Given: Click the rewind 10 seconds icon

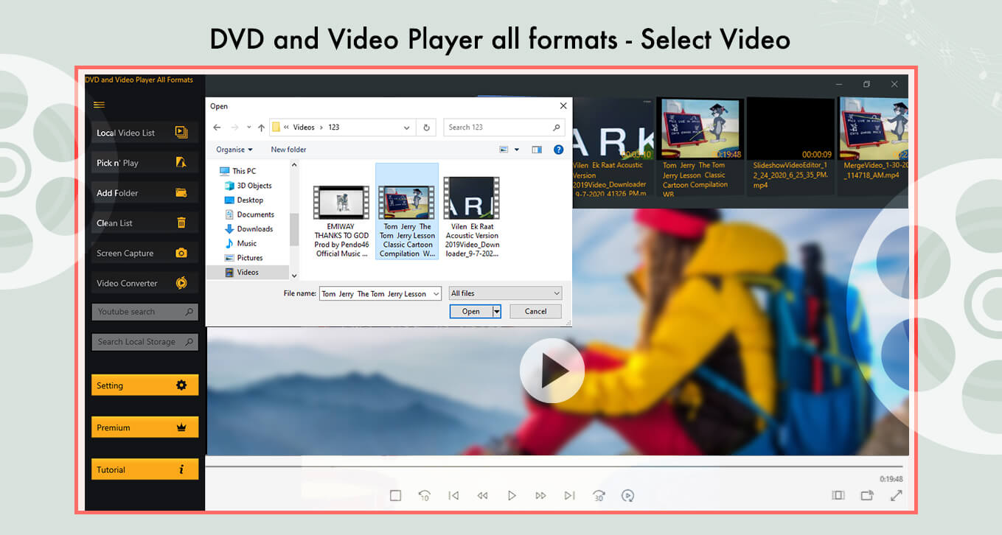Looking at the screenshot, I should tap(424, 496).
